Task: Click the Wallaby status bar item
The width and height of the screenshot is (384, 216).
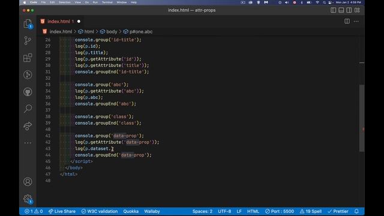Action: tap(152, 211)
